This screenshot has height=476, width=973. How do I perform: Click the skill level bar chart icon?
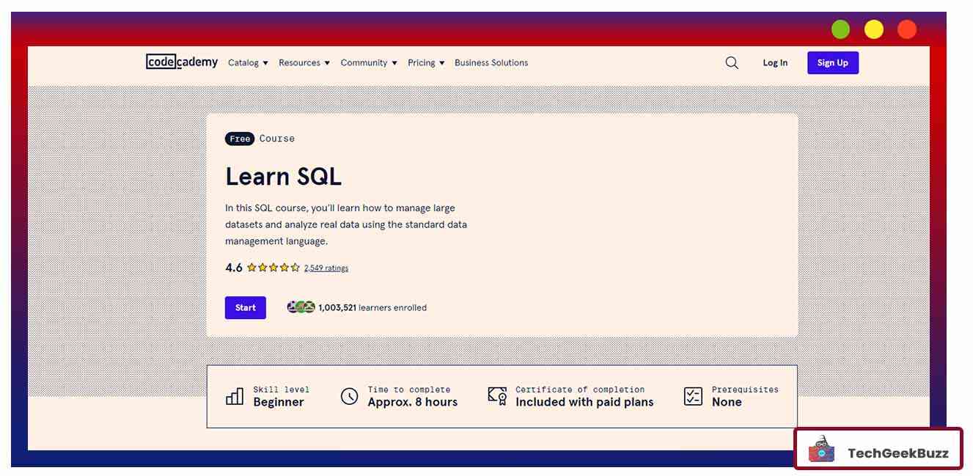[234, 395]
